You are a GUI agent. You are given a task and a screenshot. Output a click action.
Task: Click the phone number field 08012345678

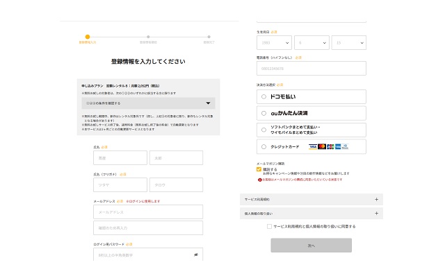311,69
